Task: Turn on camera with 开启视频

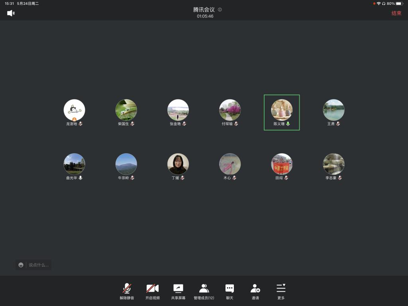Action: 152,290
